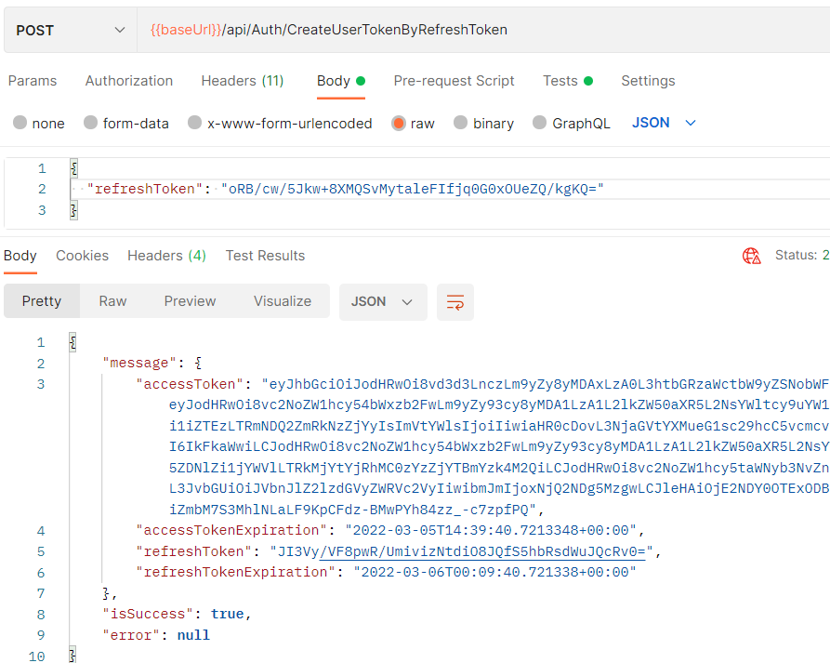Click the Status label in response header
The image size is (830, 663).
797,255
